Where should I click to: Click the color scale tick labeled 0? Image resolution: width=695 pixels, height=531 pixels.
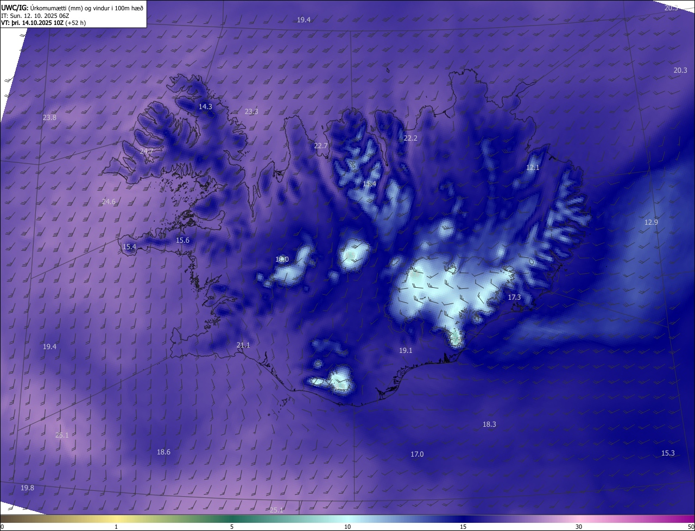pyautogui.click(x=2, y=527)
